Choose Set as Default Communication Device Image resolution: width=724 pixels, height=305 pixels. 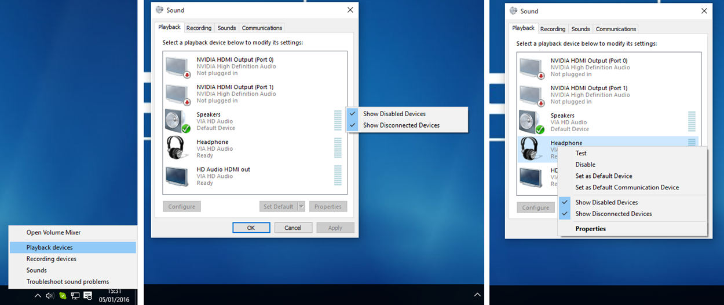click(x=632, y=188)
